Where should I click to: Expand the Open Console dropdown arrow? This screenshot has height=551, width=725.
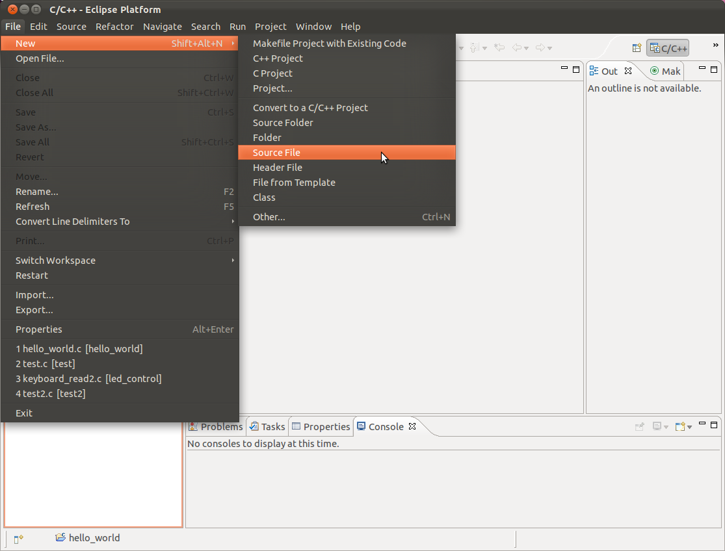coord(689,428)
